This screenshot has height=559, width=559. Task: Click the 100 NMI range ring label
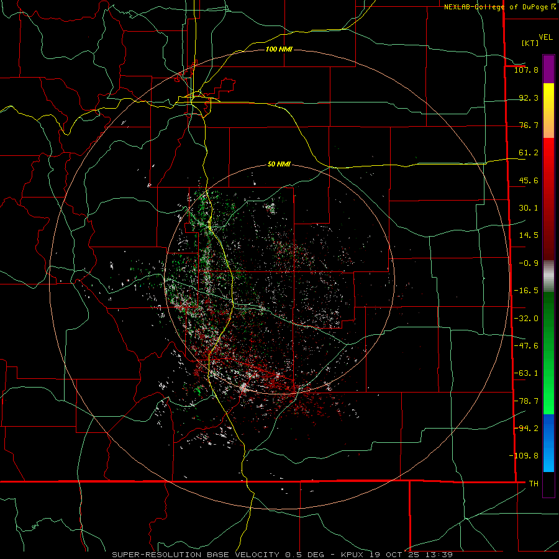point(279,49)
